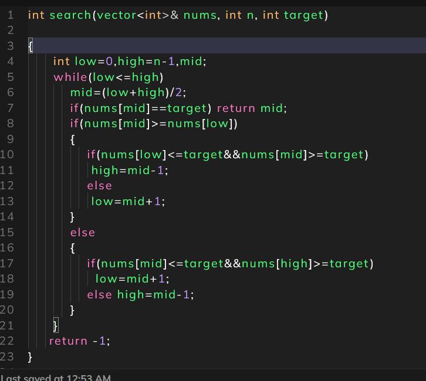Click line number 17 in the gutter
The height and width of the screenshot is (381, 426).
point(7,264)
